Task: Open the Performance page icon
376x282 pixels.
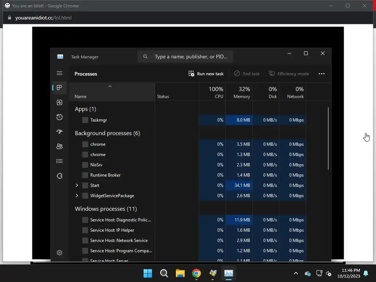Action: [59, 102]
